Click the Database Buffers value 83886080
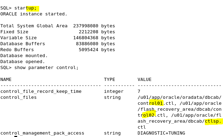223x137 pixels. (87, 44)
